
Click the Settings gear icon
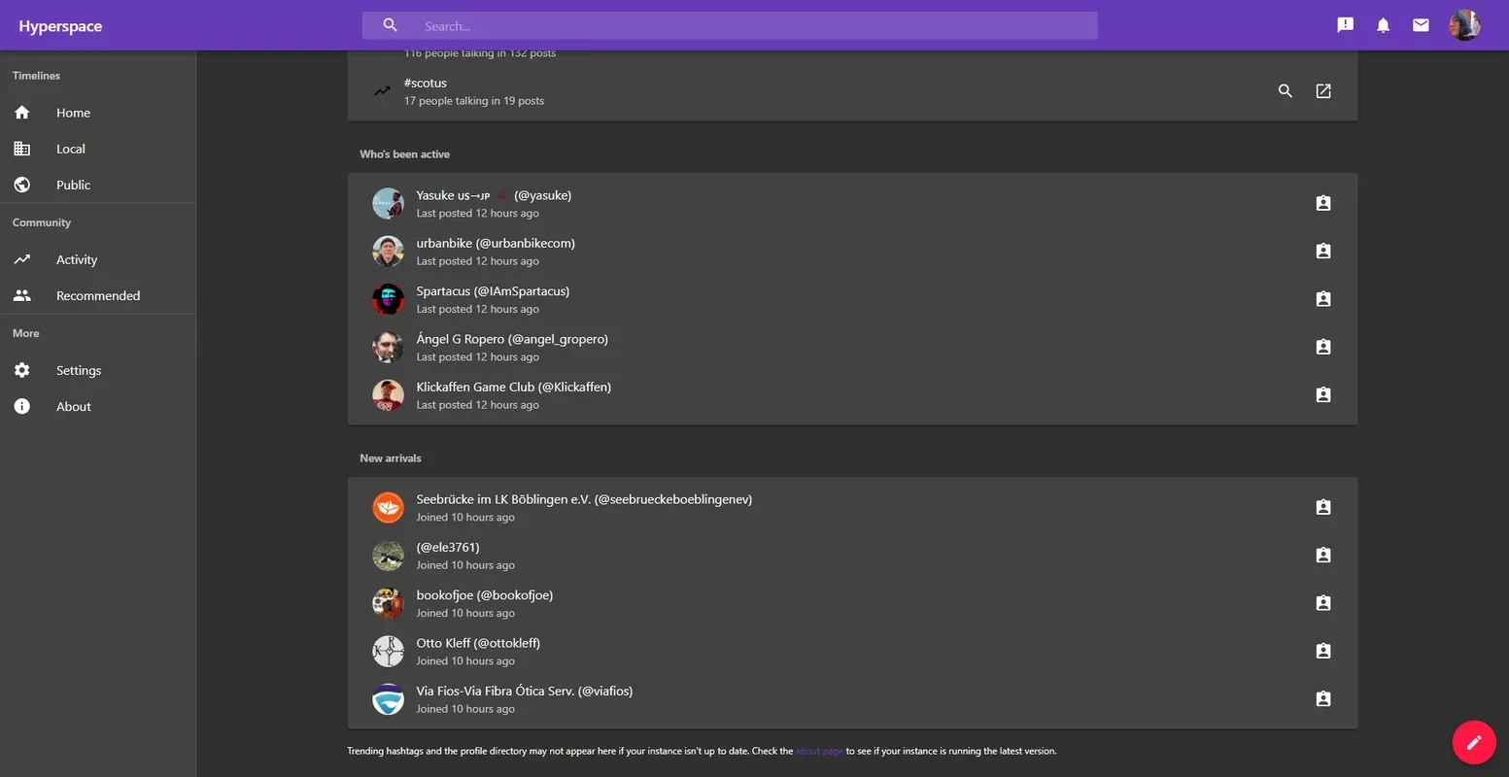[x=22, y=370]
